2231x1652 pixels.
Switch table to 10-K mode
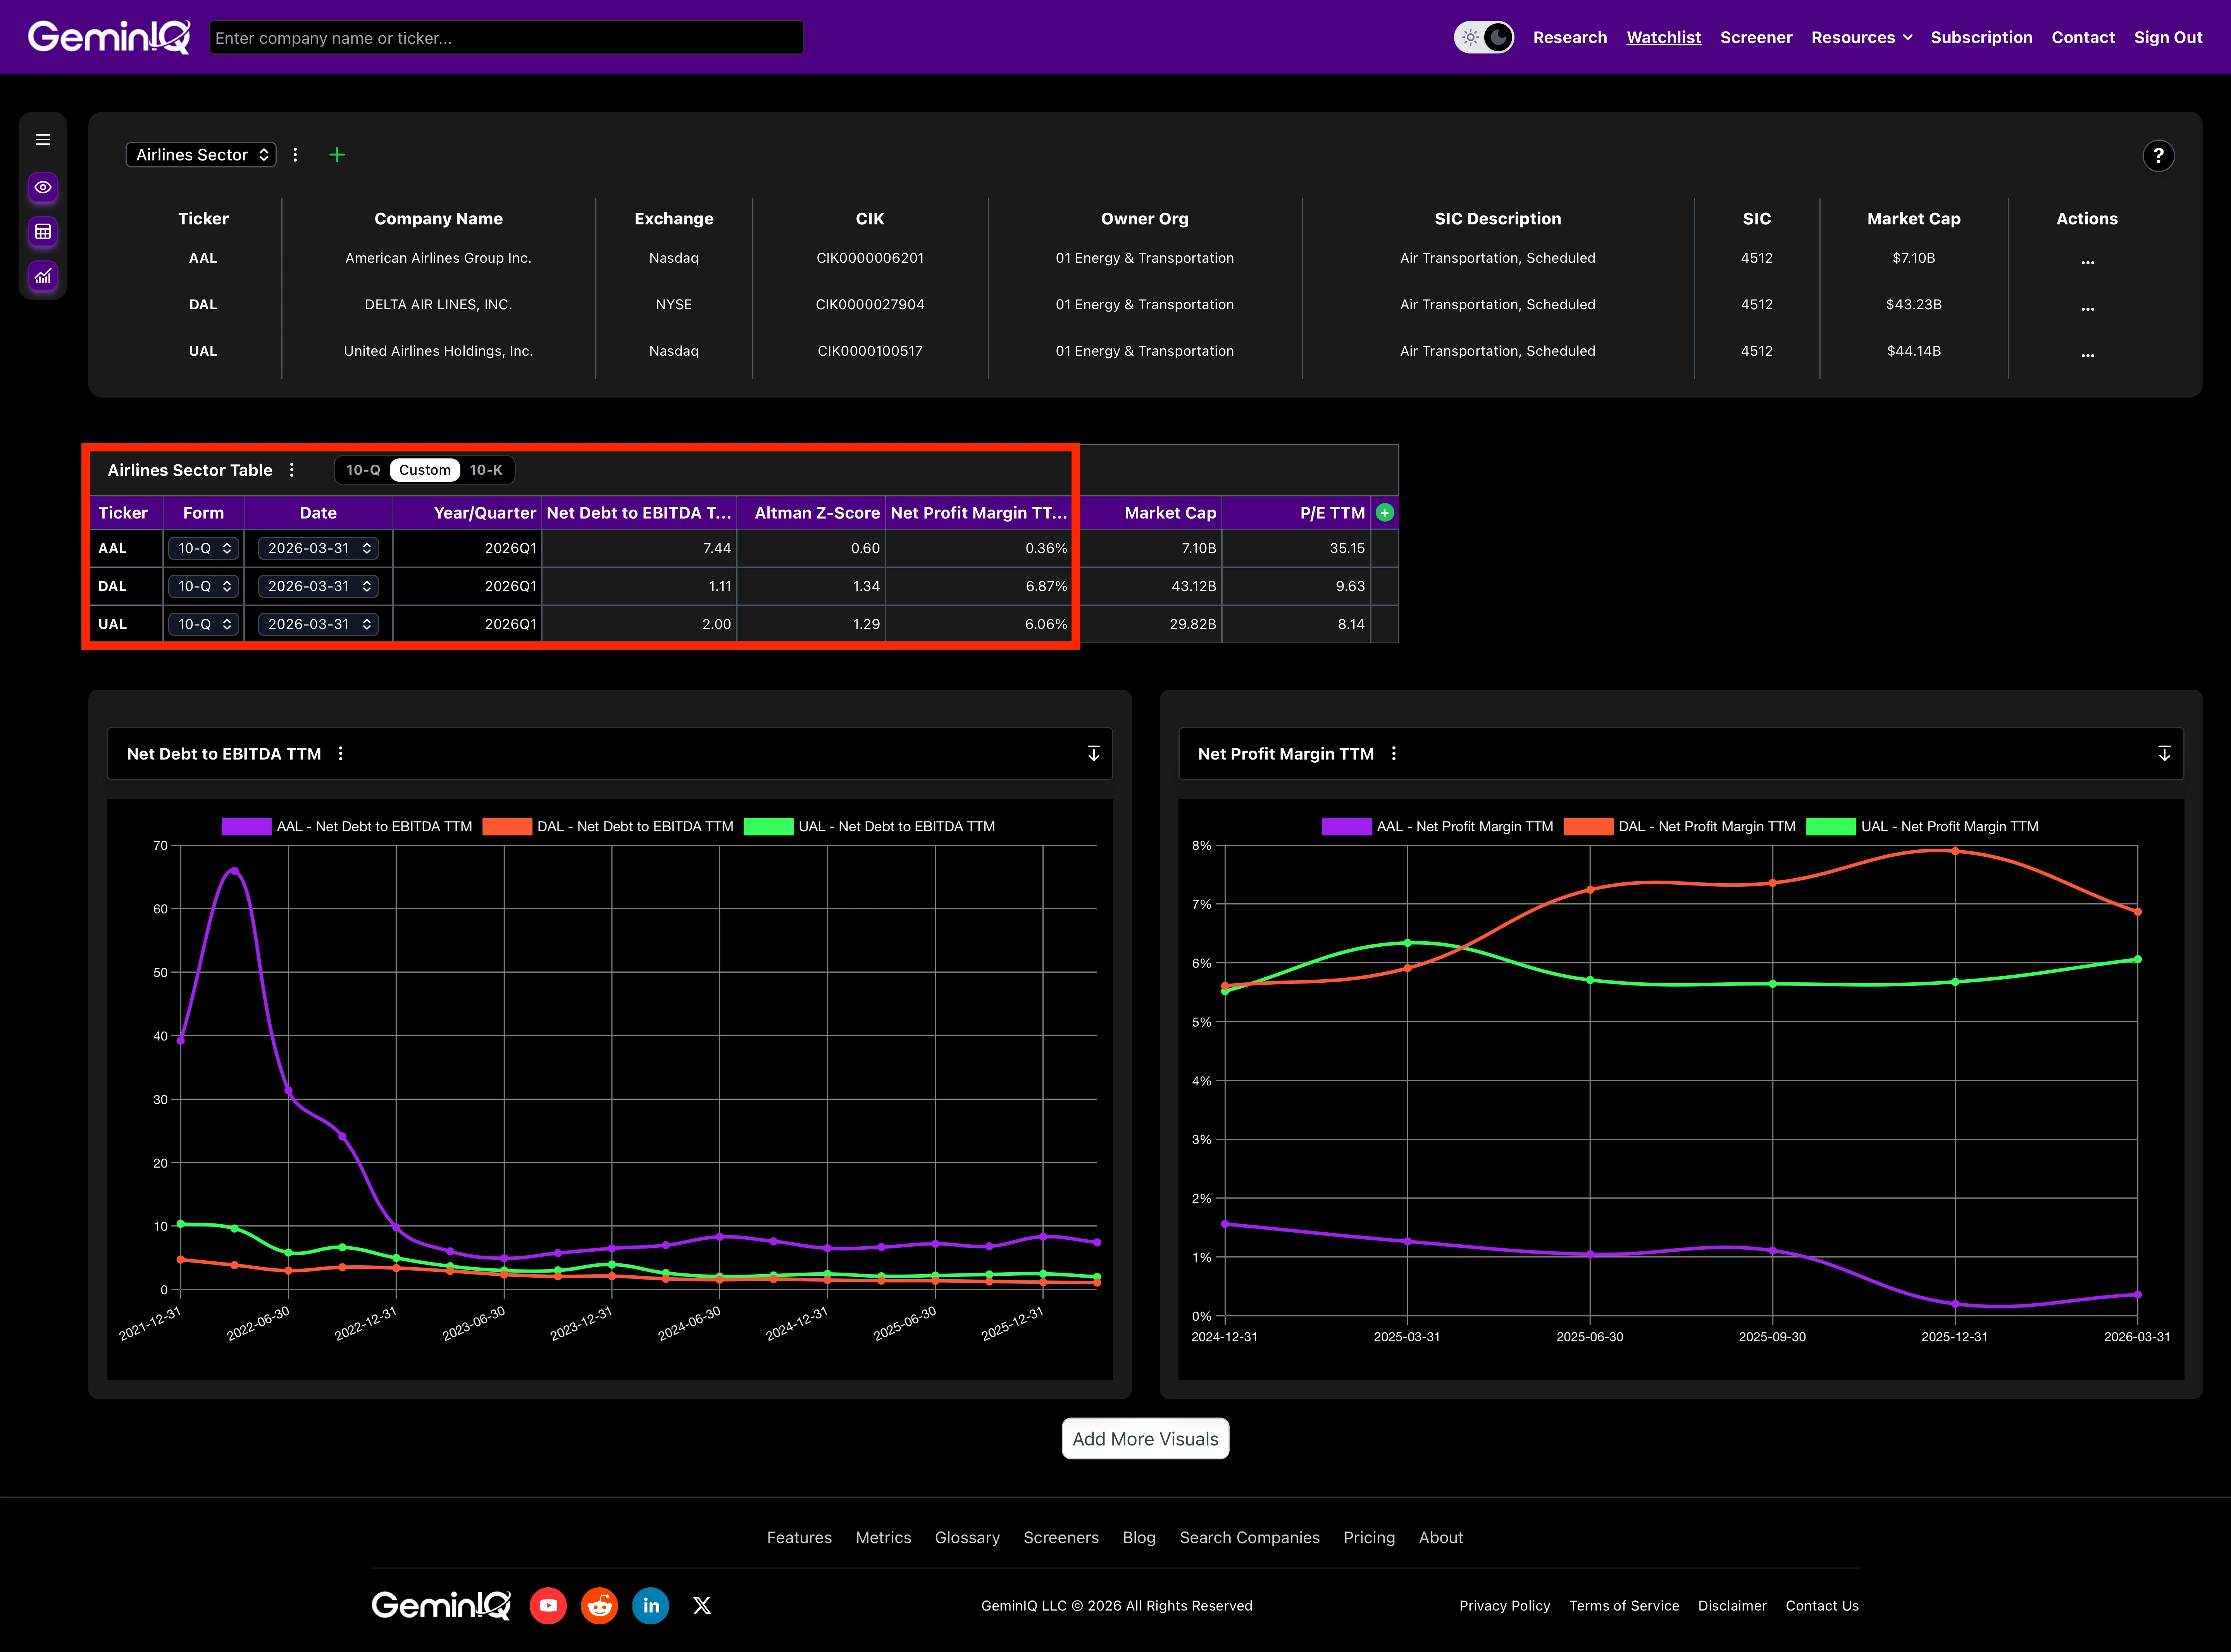[x=486, y=470]
